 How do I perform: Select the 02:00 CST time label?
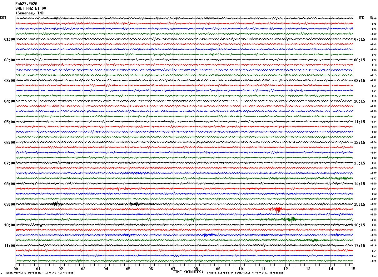tap(10, 60)
